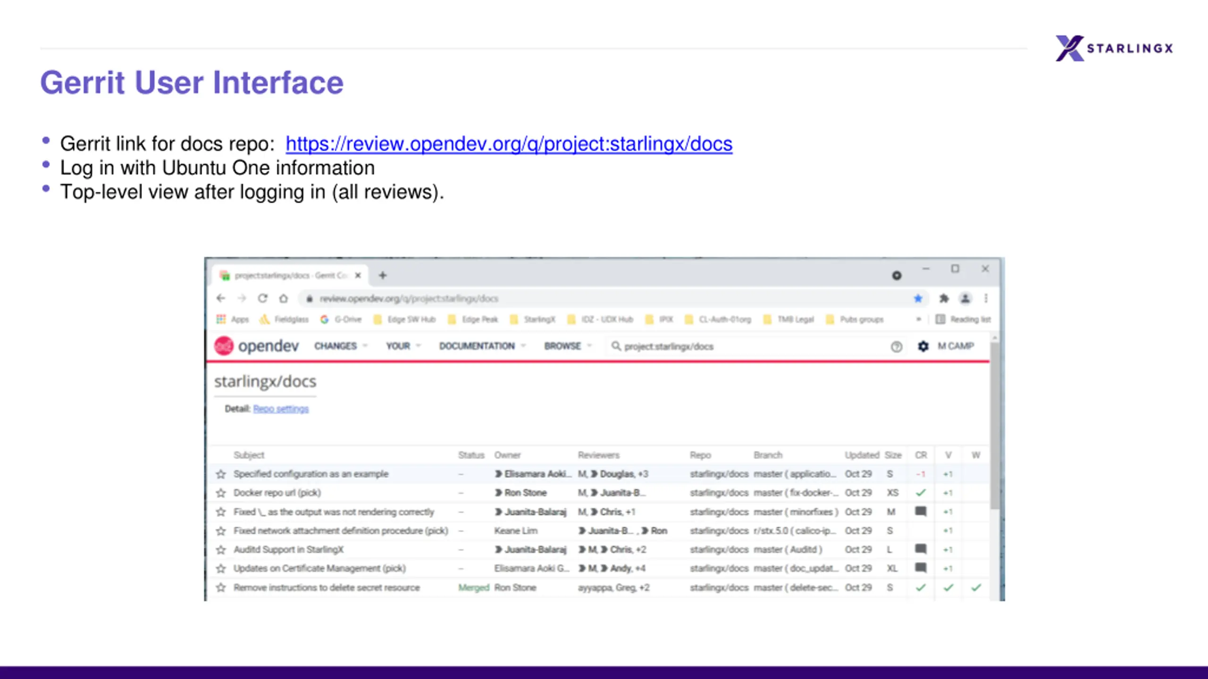The width and height of the screenshot is (1208, 679).
Task: Expand the YOUR menu
Action: pyautogui.click(x=403, y=346)
